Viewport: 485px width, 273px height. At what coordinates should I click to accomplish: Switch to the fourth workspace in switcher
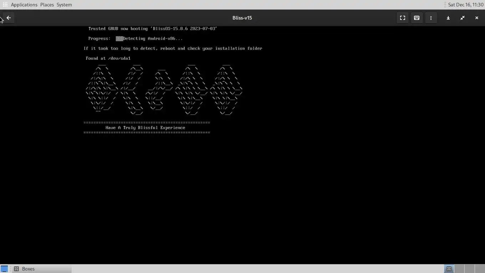[x=479, y=269]
